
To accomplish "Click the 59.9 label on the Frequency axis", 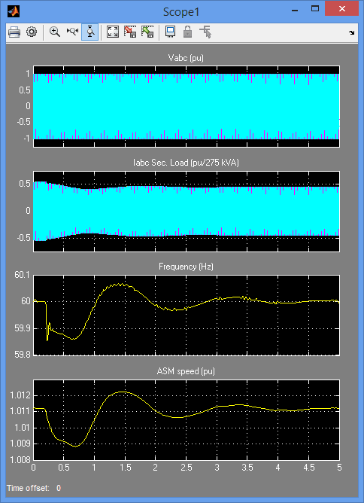I will [x=23, y=329].
